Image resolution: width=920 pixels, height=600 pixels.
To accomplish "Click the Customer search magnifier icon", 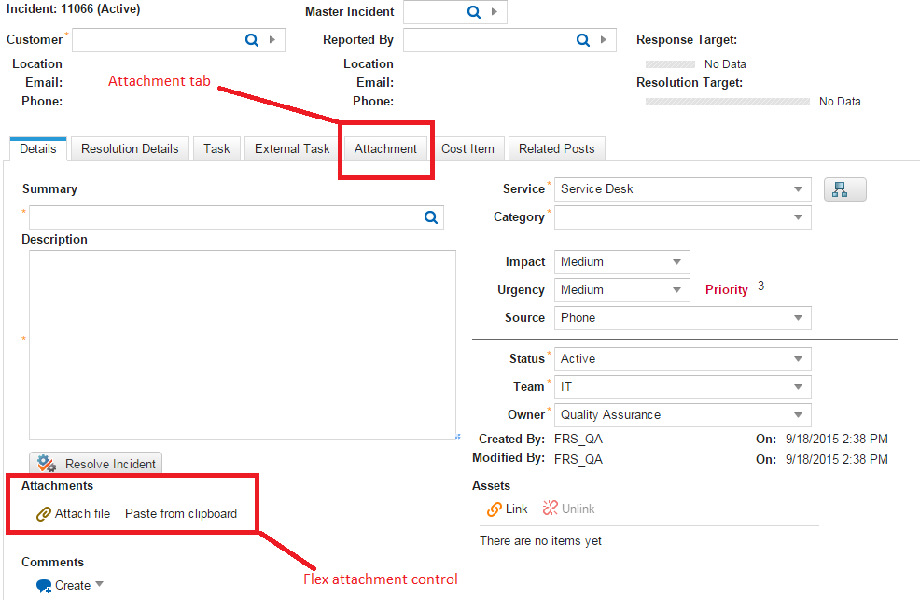I will click(x=250, y=40).
